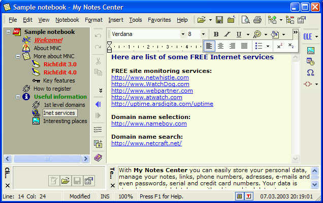Insert symbol with the Omega icon
Viewport: 323px width, 203px height.
pos(310,72)
